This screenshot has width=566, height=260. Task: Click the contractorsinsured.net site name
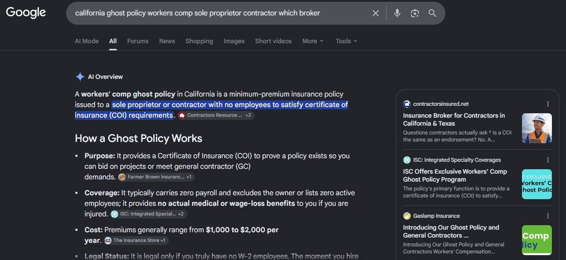point(441,104)
